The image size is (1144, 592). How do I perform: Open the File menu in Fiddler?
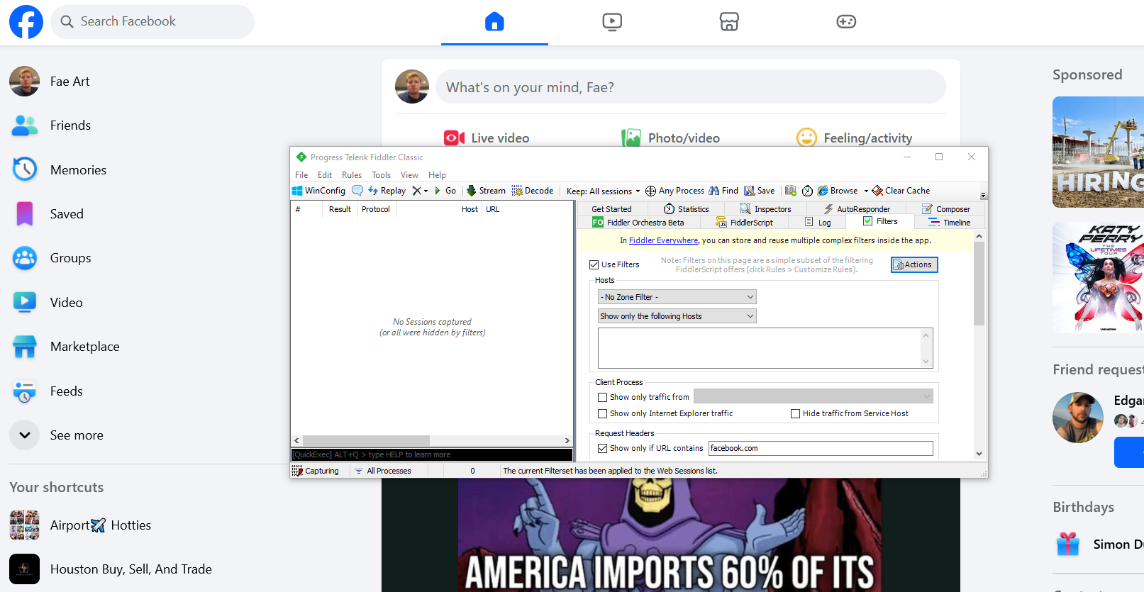click(x=301, y=175)
